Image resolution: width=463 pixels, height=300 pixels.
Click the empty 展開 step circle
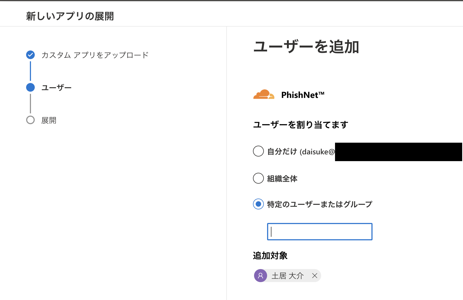point(30,120)
